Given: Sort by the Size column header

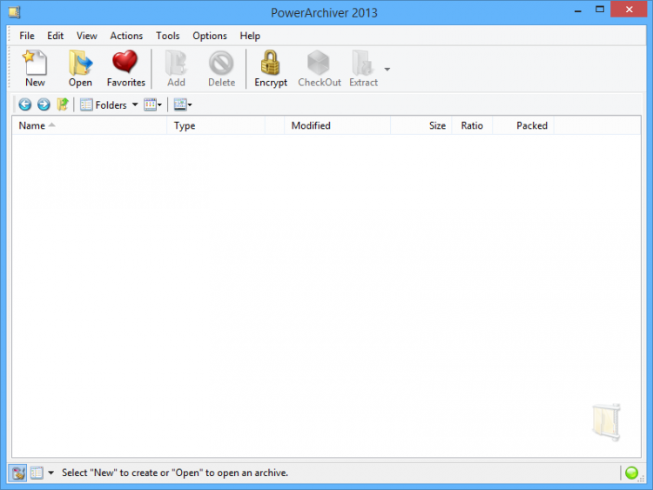Looking at the screenshot, I should 421,125.
